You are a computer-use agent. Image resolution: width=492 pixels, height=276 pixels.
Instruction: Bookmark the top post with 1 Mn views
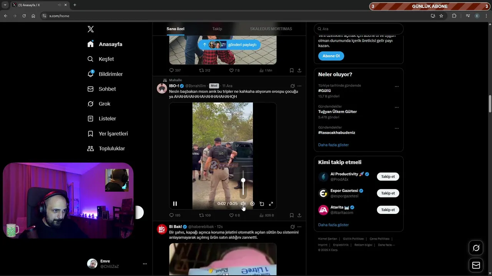click(292, 71)
